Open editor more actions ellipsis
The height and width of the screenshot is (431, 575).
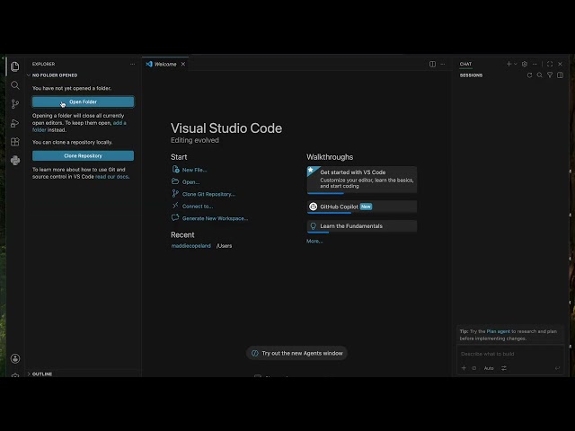click(x=443, y=64)
